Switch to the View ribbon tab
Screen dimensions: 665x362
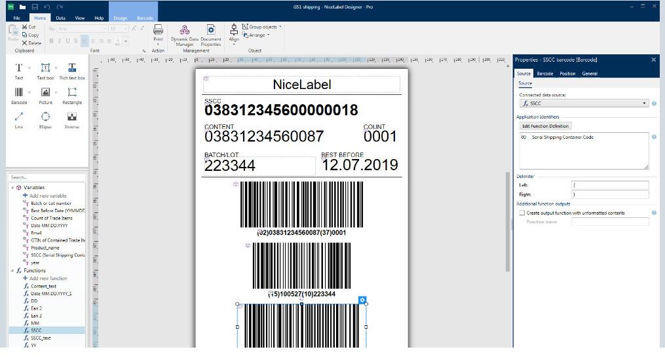(x=80, y=18)
